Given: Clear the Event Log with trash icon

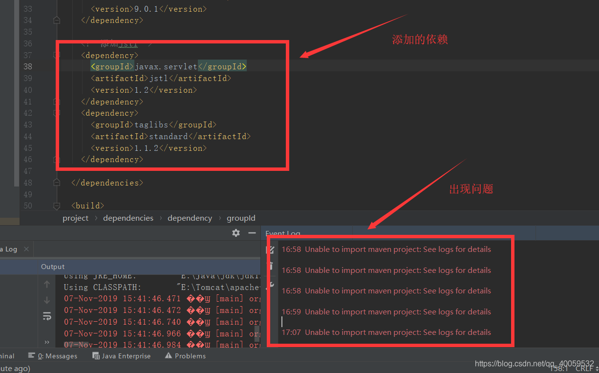Looking at the screenshot, I should click(x=270, y=266).
